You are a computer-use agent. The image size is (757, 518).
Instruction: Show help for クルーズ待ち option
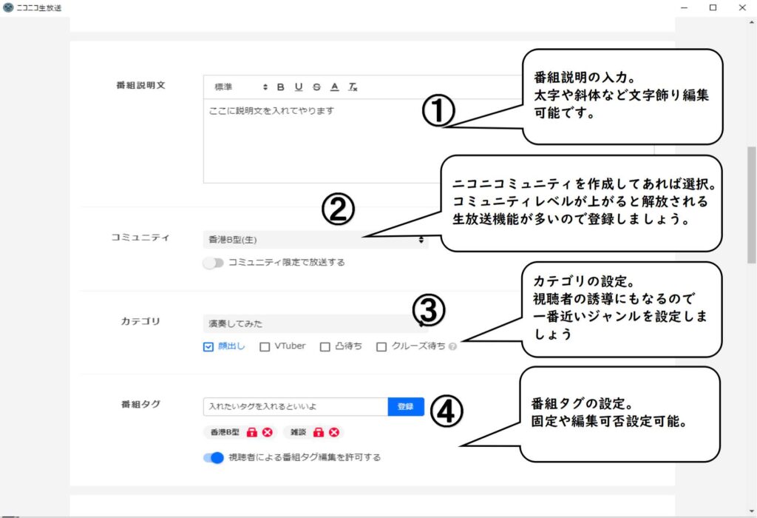tap(452, 346)
